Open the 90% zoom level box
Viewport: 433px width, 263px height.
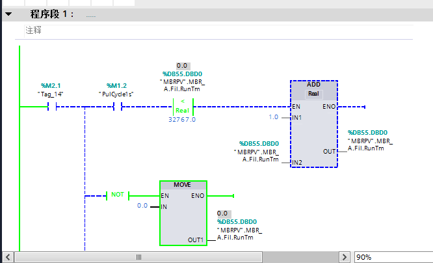coord(393,257)
